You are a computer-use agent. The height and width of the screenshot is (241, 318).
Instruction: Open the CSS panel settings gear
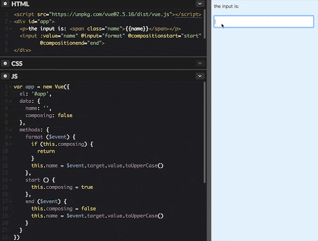(5, 63)
